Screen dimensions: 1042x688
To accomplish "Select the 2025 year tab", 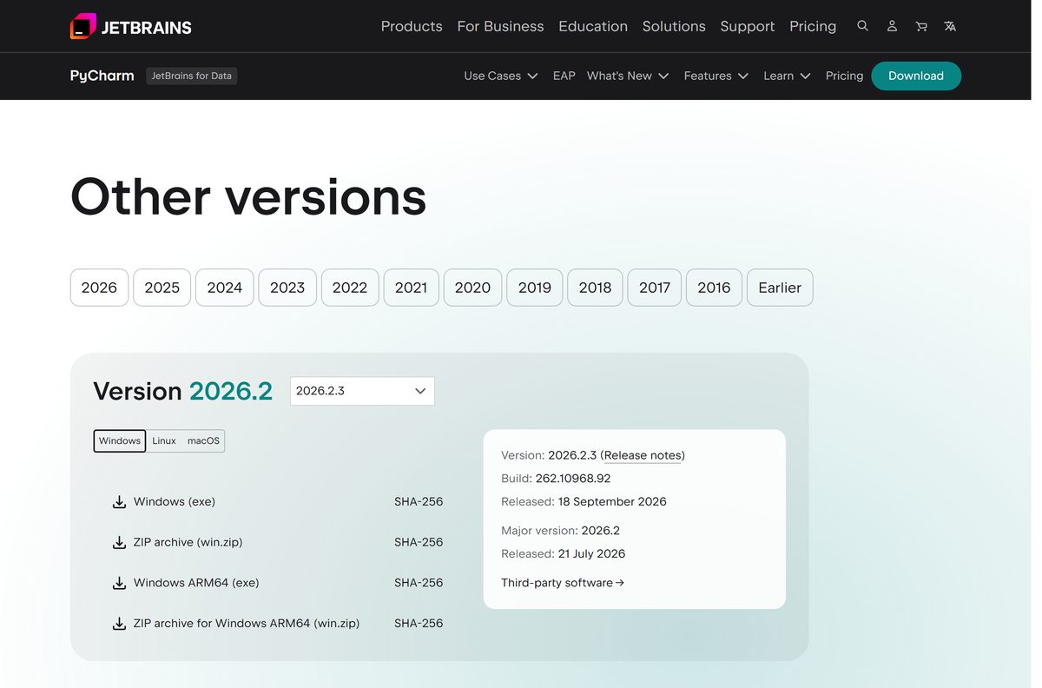I will click(x=162, y=288).
